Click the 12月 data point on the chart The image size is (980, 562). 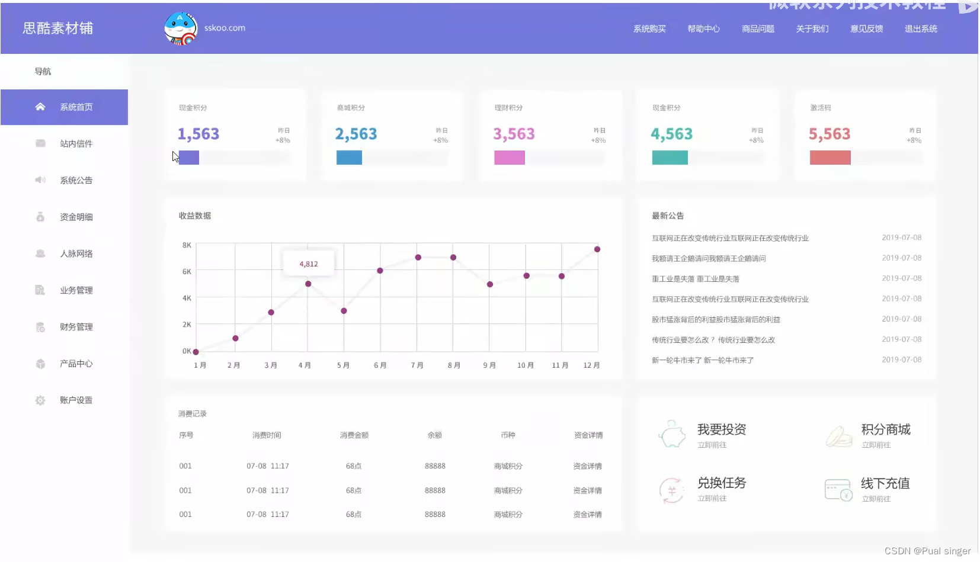[x=597, y=249]
